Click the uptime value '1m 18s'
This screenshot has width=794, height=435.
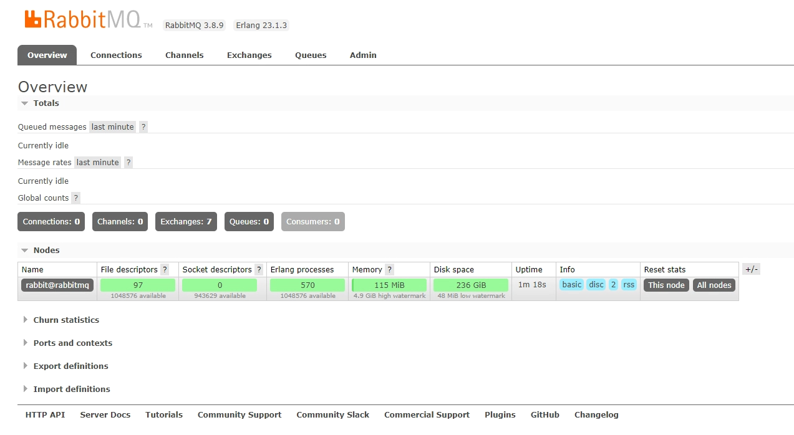pos(532,285)
